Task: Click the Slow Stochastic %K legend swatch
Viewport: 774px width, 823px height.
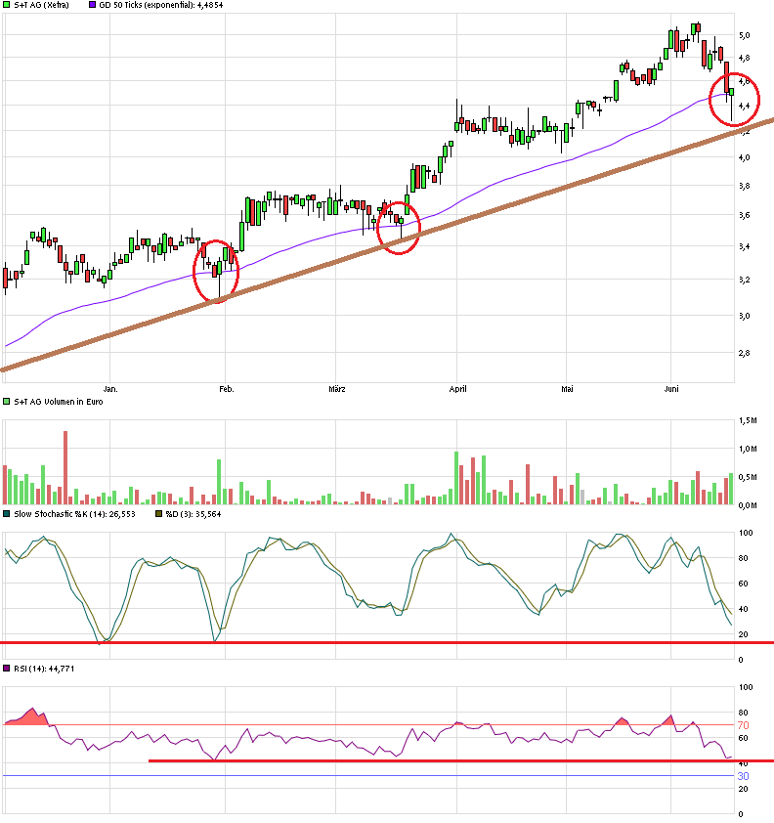Action: 7,513
